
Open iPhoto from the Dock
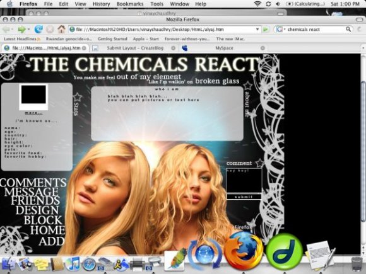point(25,264)
